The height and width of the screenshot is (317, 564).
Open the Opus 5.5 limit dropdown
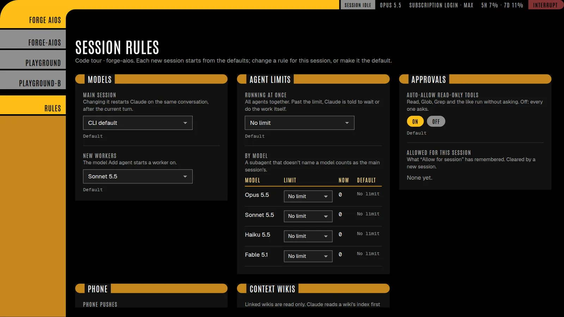click(x=308, y=196)
